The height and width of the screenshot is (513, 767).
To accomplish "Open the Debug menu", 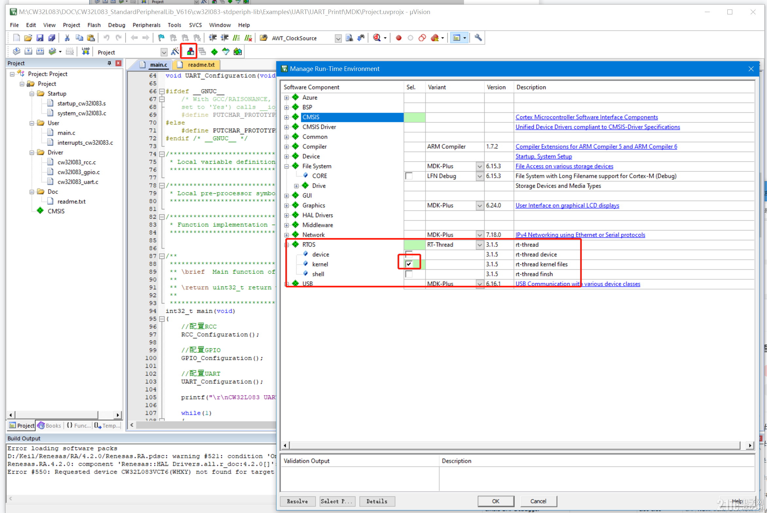I will [x=116, y=25].
